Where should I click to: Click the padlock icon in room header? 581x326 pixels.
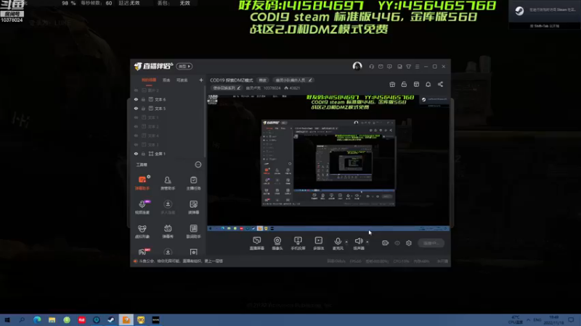(404, 84)
